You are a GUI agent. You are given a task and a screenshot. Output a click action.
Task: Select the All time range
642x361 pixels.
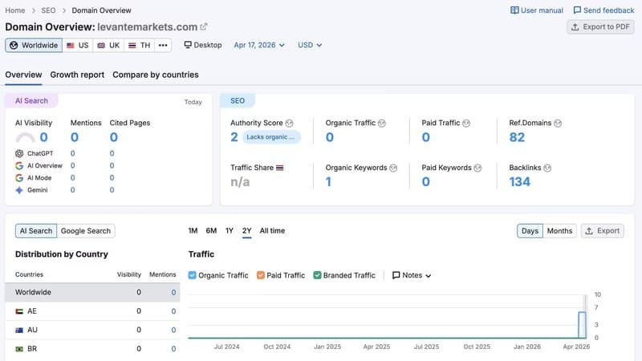[272, 231]
